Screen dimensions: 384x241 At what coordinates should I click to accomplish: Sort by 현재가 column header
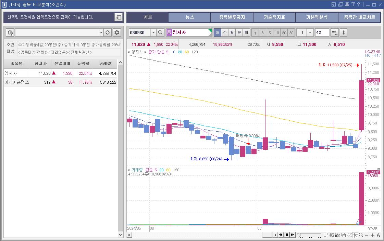[x=40, y=64]
